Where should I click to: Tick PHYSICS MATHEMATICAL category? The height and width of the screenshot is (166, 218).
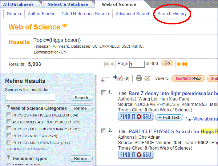9,142
